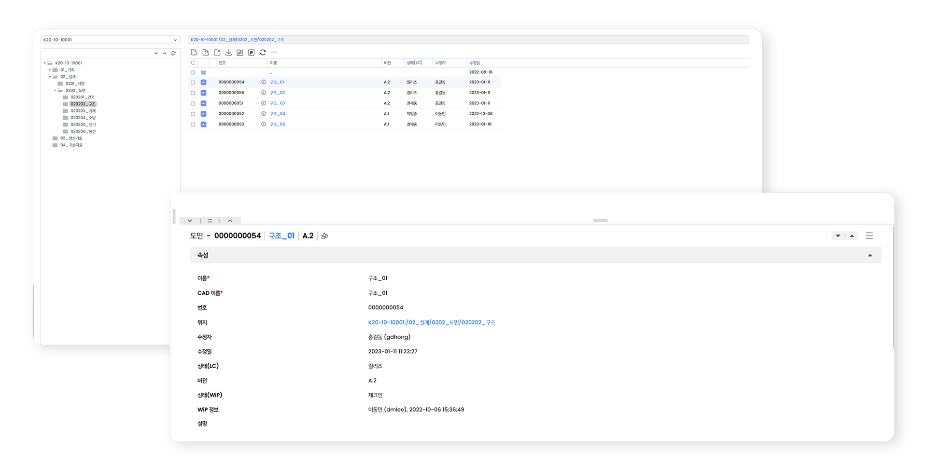Select the 03_생산기술 folder in the tree
The height and width of the screenshot is (468, 927).
click(71, 138)
